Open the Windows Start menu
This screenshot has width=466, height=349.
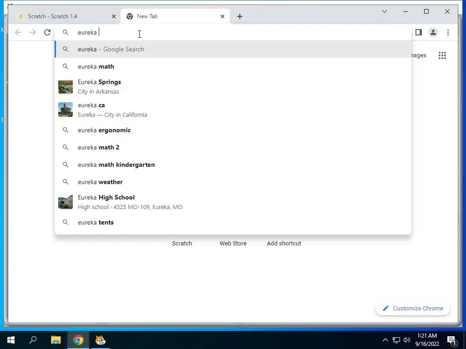(x=11, y=340)
